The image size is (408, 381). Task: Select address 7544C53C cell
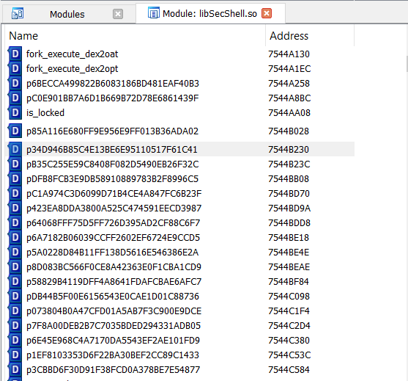click(289, 355)
